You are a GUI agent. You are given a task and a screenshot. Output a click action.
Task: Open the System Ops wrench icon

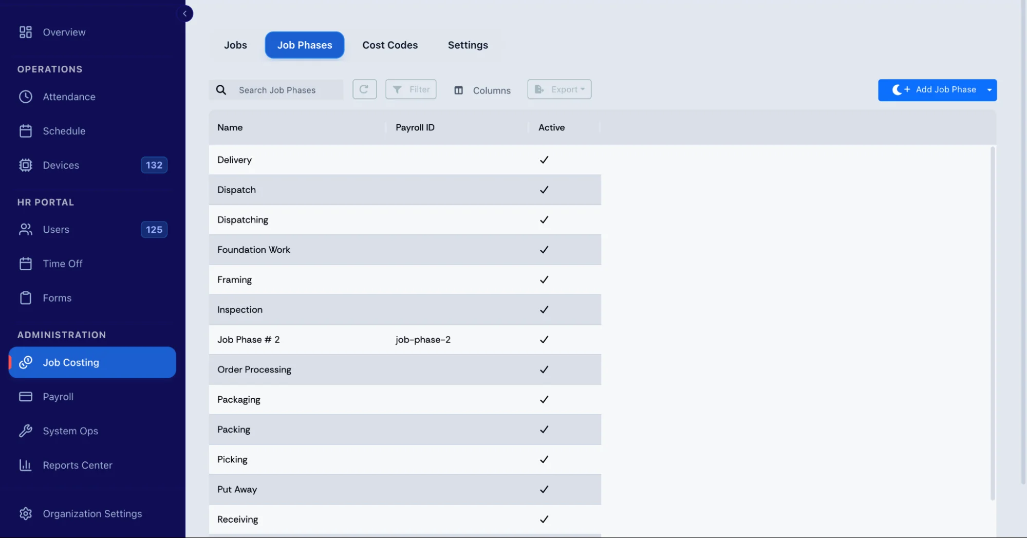26,431
